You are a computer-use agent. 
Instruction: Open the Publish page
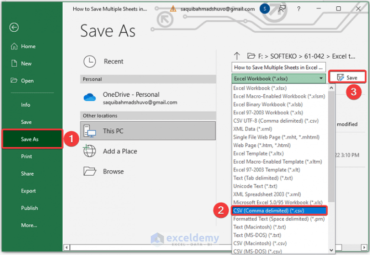pyautogui.click(x=29, y=208)
